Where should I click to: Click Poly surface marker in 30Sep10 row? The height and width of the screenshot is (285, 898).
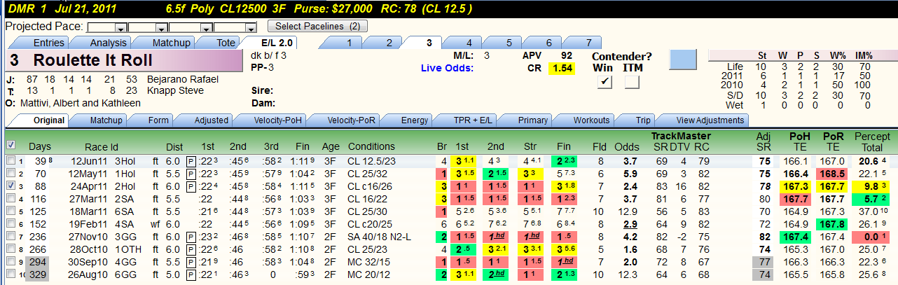[191, 262]
